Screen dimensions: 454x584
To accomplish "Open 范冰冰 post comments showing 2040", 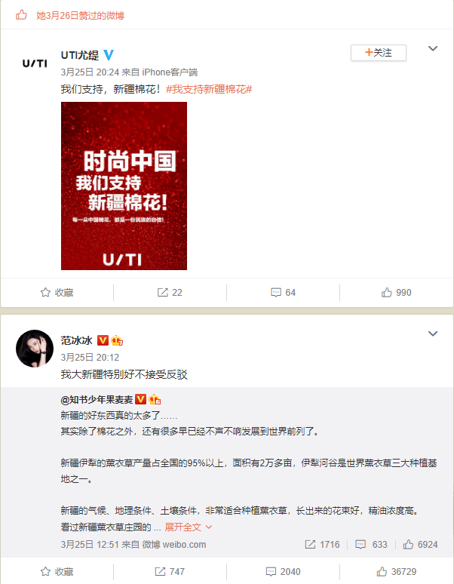I will tap(284, 571).
